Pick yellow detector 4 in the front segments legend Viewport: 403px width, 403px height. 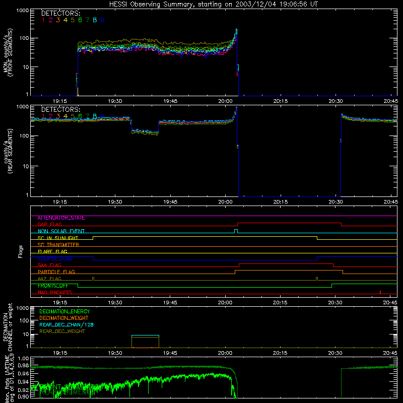click(65, 20)
